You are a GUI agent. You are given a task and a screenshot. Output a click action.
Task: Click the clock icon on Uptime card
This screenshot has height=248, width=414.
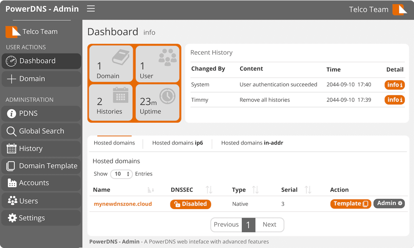(167, 96)
